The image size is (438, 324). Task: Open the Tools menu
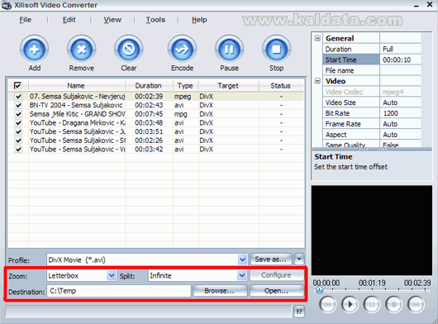pos(155,20)
